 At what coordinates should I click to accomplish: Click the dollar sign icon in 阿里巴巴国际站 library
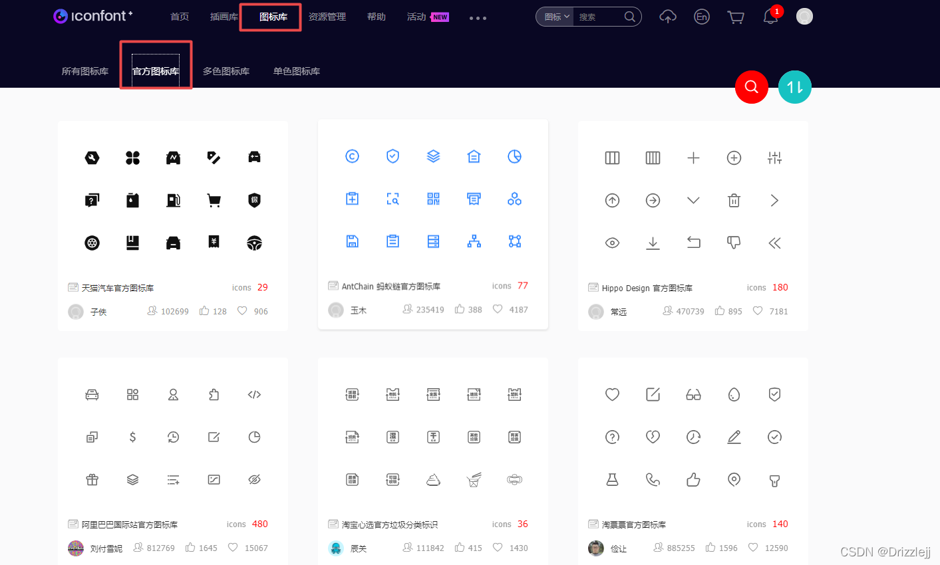click(132, 437)
